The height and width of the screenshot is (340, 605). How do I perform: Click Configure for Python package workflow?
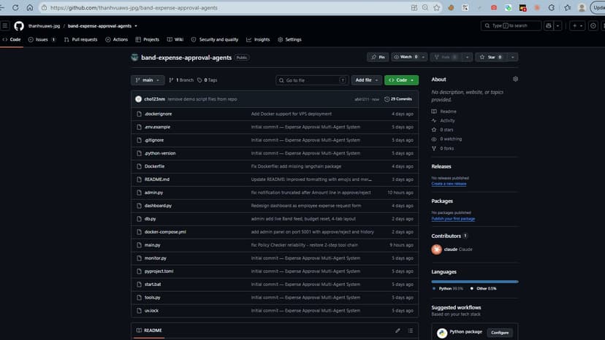point(500,333)
